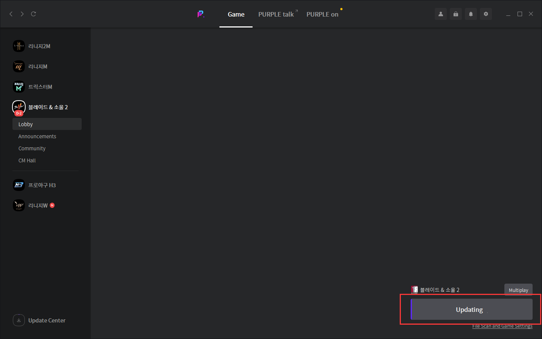Click the 블레이드 & 소울 2 sidebar label
Screen dimensions: 542x339
48,107
